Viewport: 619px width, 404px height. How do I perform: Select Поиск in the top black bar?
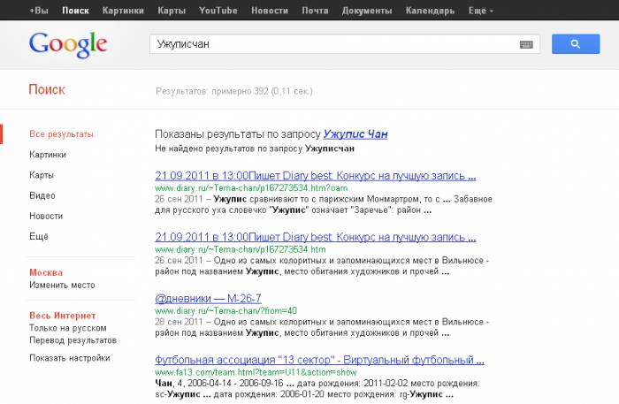(75, 11)
